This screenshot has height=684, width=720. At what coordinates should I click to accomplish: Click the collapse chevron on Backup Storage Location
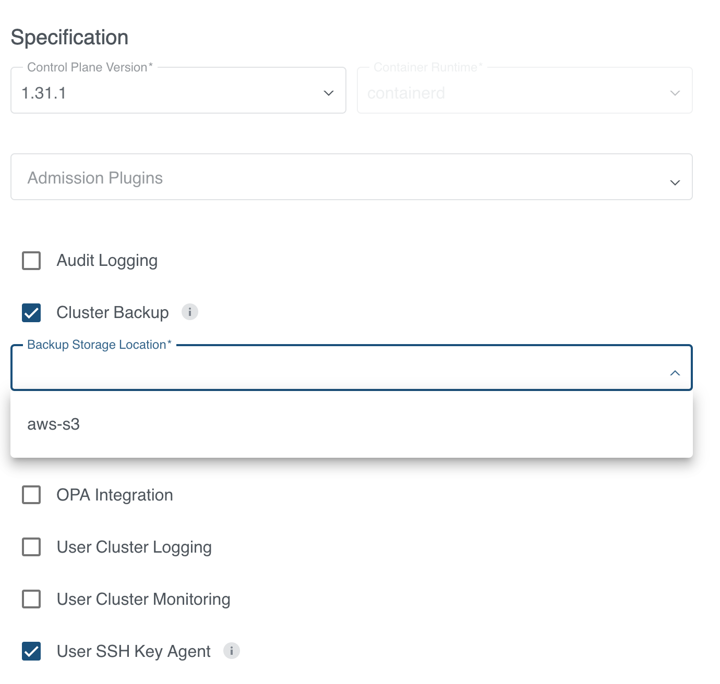pyautogui.click(x=675, y=373)
